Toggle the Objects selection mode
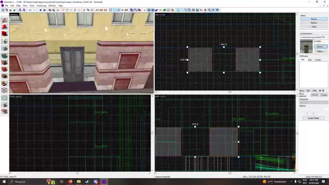 pos(314,23)
